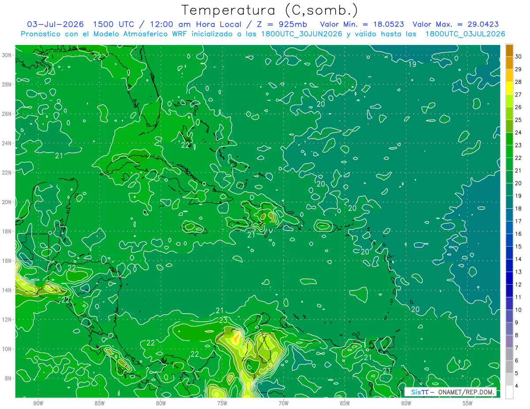Image resolution: width=530 pixels, height=409 pixels.
Task: Select the '18N' latitude axis label
Action: coord(7,231)
